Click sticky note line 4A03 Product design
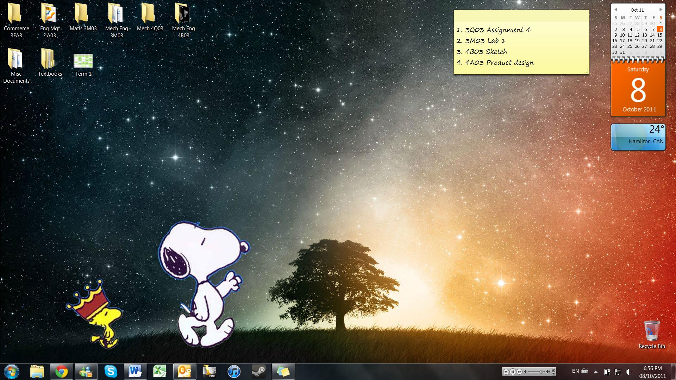Screen dimensions: 676x380 tap(495, 63)
